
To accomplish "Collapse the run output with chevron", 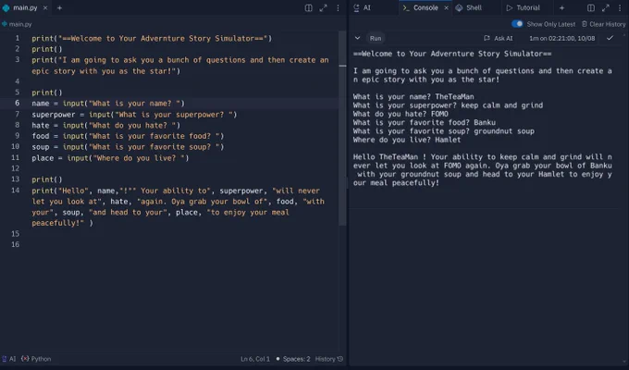I will [357, 38].
